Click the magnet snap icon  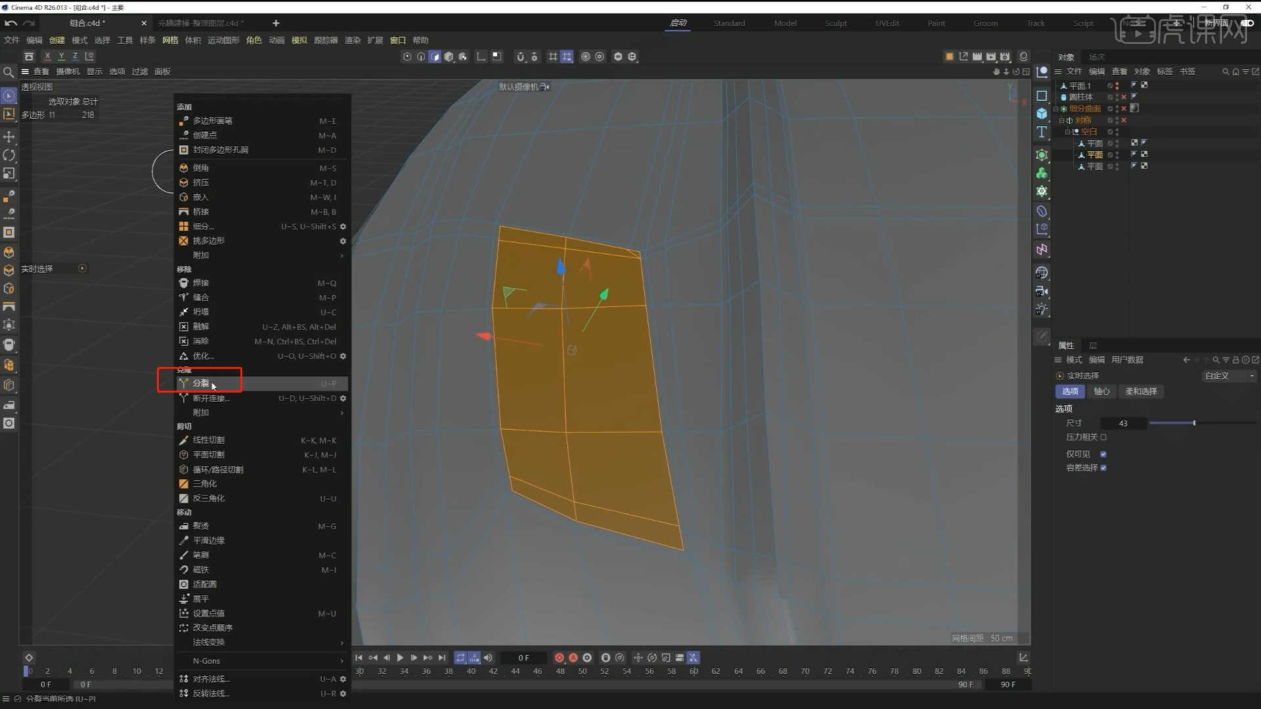tap(520, 56)
